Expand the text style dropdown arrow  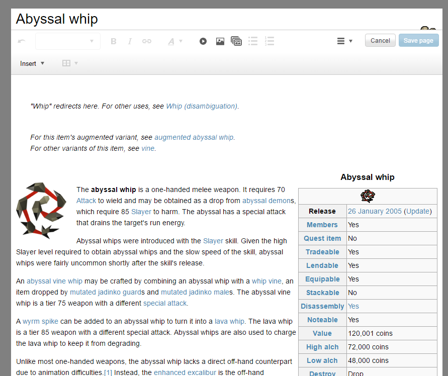click(180, 41)
